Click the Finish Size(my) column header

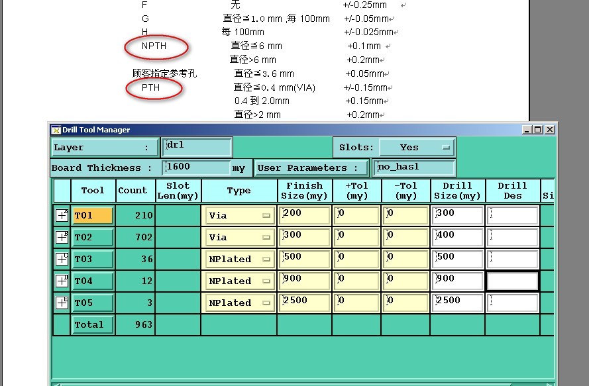(x=304, y=191)
